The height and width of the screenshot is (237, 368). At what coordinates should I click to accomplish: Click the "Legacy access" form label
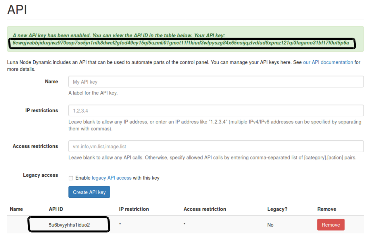pyautogui.click(x=41, y=175)
